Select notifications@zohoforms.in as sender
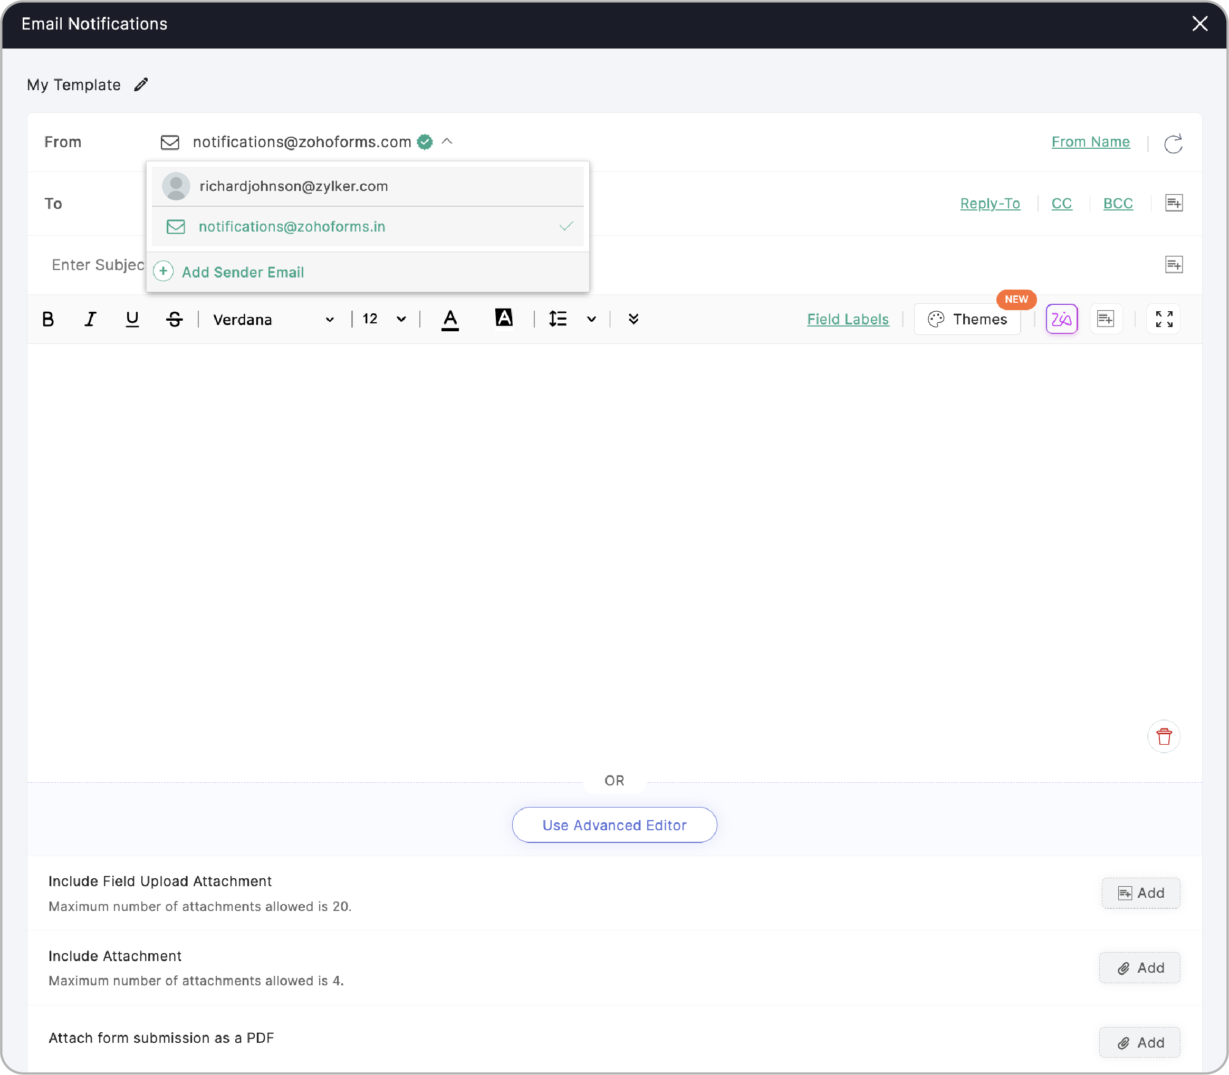 [368, 227]
